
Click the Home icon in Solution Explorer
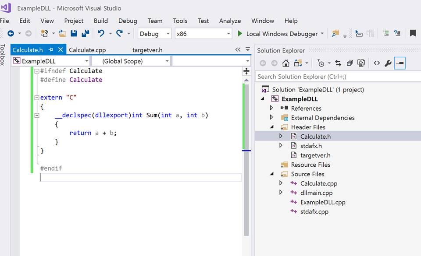tap(286, 63)
